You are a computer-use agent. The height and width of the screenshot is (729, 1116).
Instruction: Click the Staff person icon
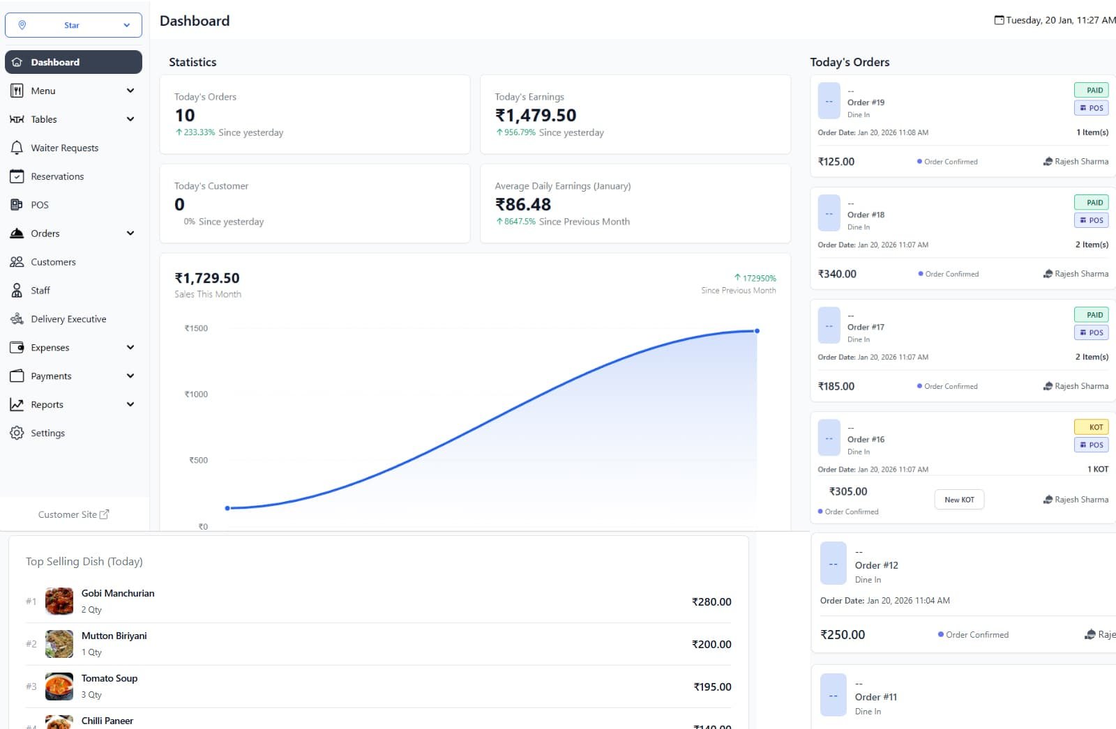point(17,291)
